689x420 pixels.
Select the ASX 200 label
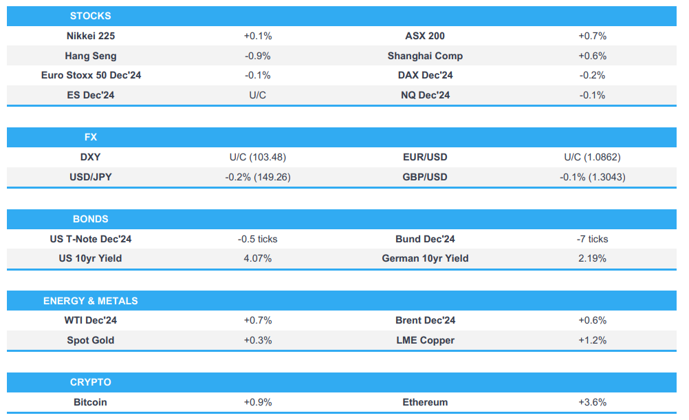[425, 36]
